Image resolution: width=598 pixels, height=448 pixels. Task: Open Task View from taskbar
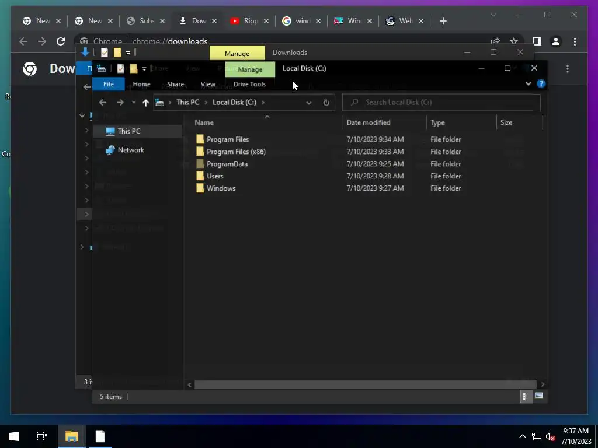42,436
